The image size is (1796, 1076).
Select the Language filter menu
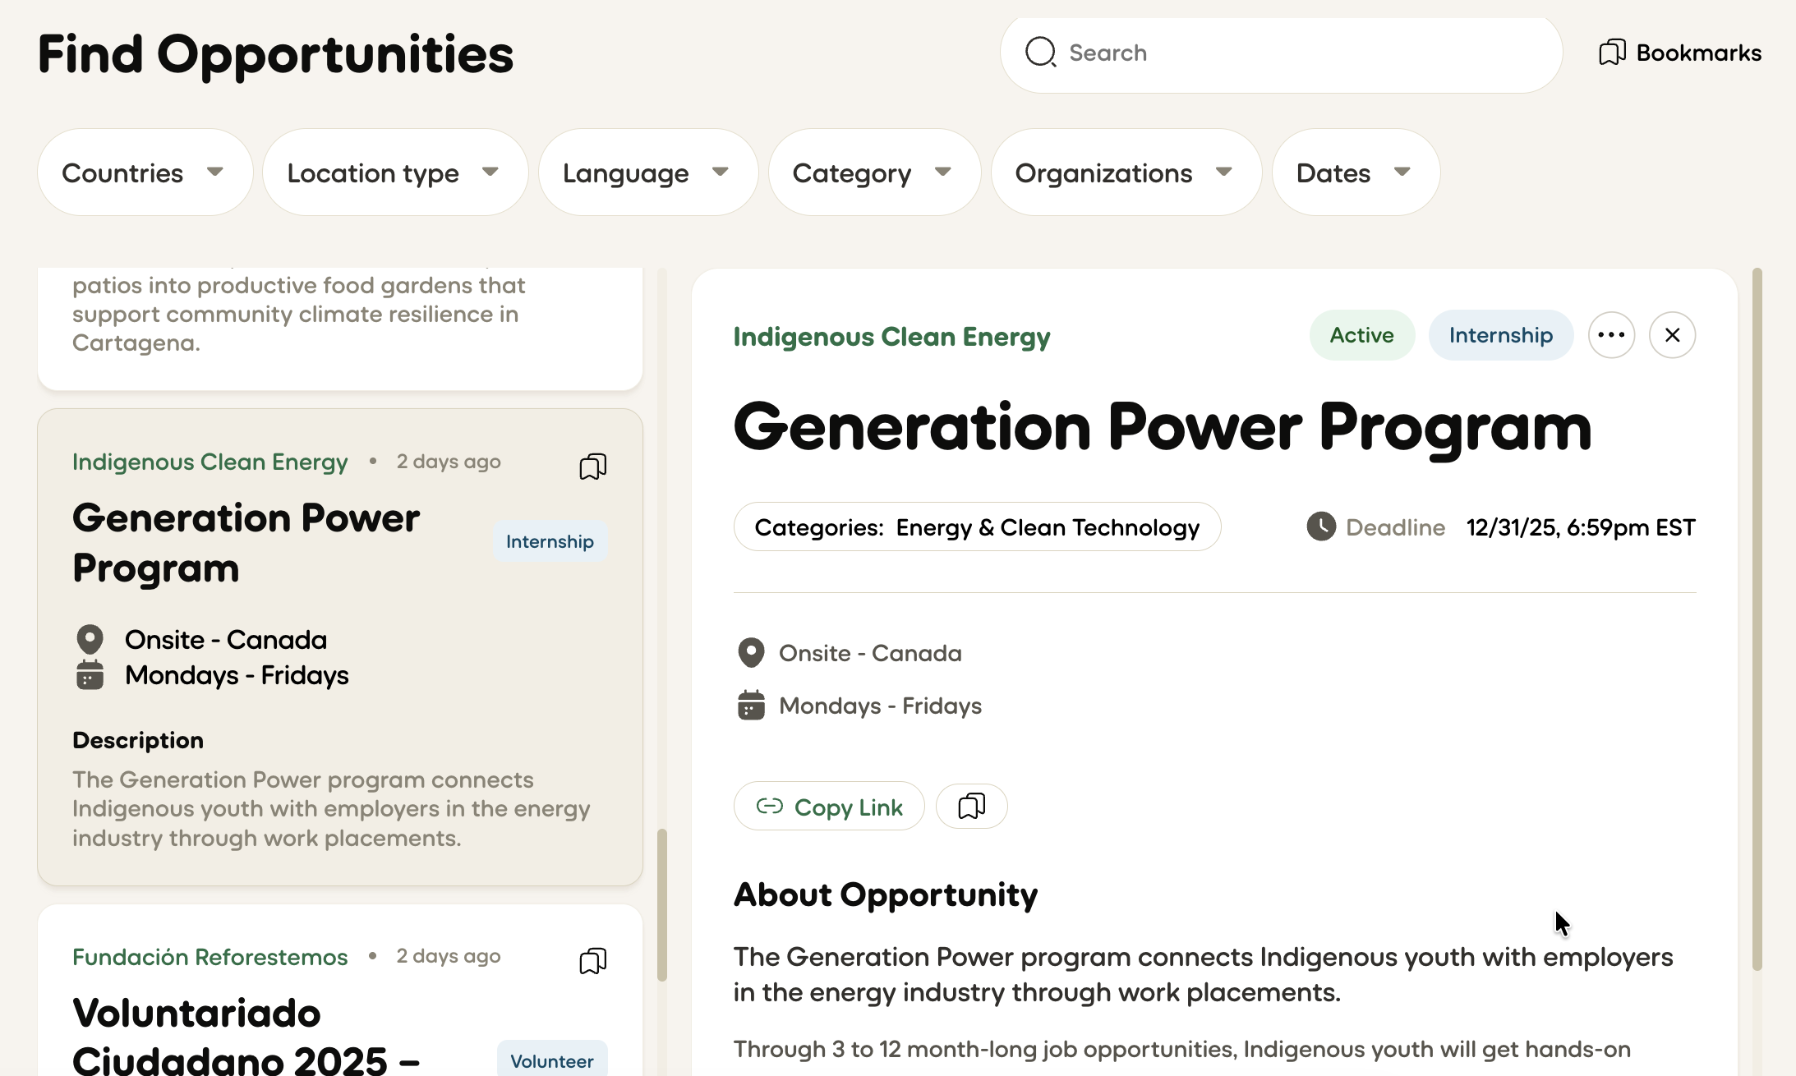coord(647,172)
